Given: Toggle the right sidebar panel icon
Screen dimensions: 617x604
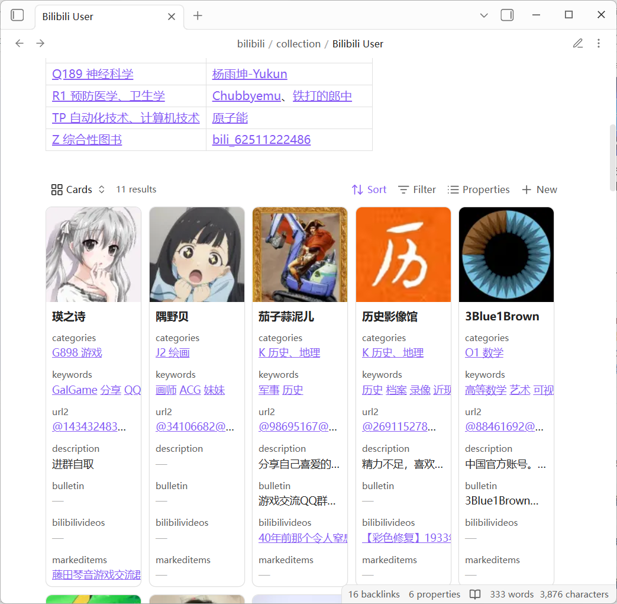Looking at the screenshot, I should coord(507,15).
